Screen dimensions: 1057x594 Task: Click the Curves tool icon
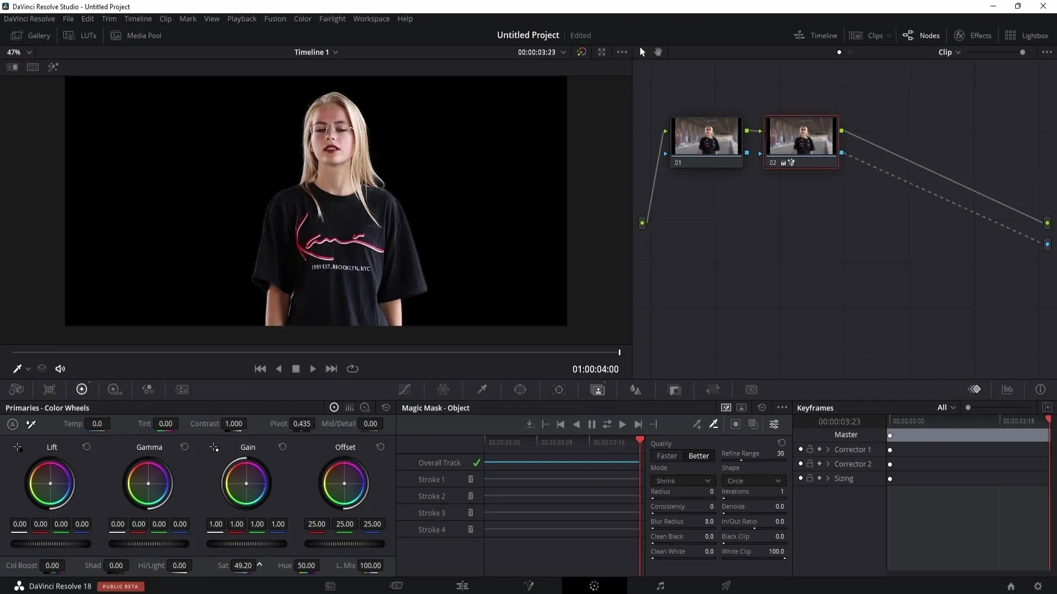tap(405, 389)
